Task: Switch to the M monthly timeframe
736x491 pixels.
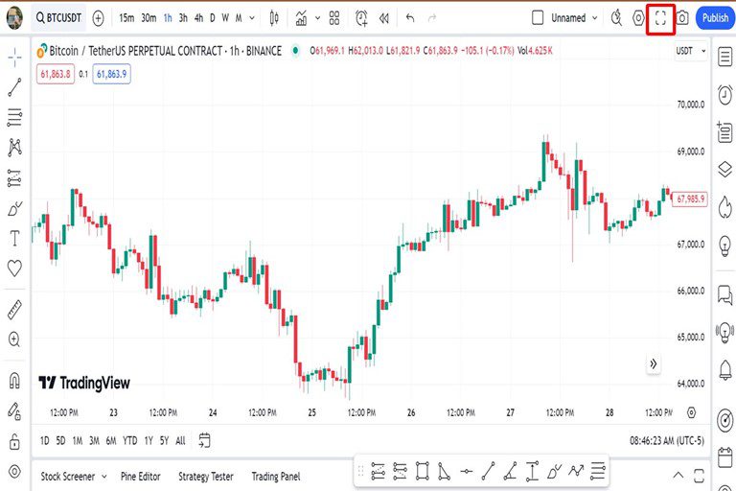Action: point(239,18)
